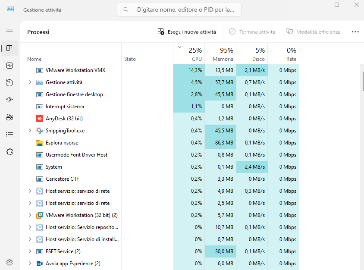Select the Gestione finestre desktop process name
The image size is (364, 270).
click(x=74, y=94)
